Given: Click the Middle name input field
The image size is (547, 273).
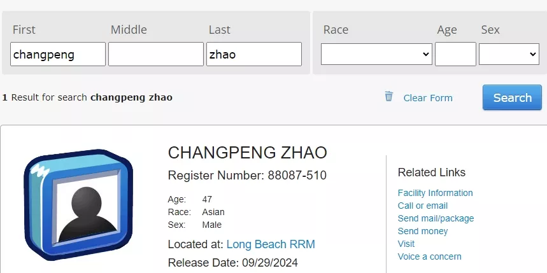Looking at the screenshot, I should tap(155, 55).
